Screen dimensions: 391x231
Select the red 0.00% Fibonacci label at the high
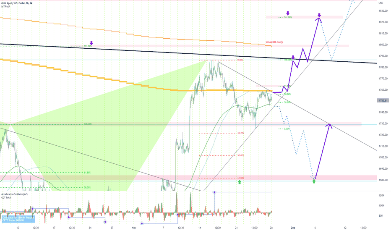pyautogui.click(x=240, y=60)
